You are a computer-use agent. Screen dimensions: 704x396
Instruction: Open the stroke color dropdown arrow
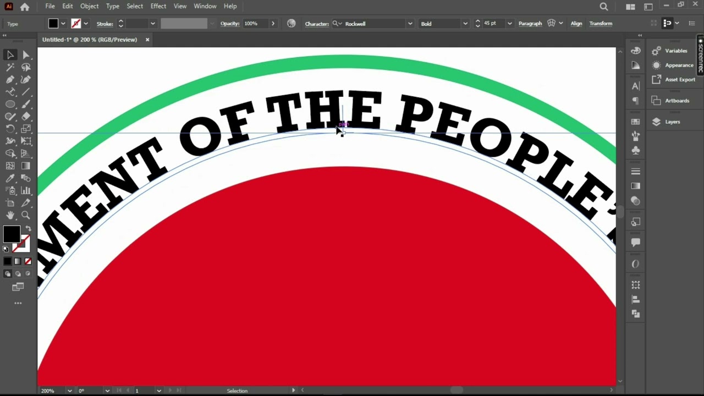coord(86,24)
